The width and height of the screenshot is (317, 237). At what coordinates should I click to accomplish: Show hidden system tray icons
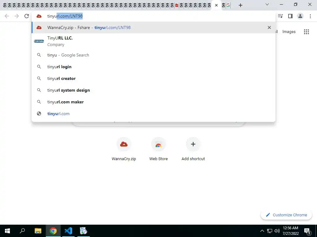(x=262, y=231)
